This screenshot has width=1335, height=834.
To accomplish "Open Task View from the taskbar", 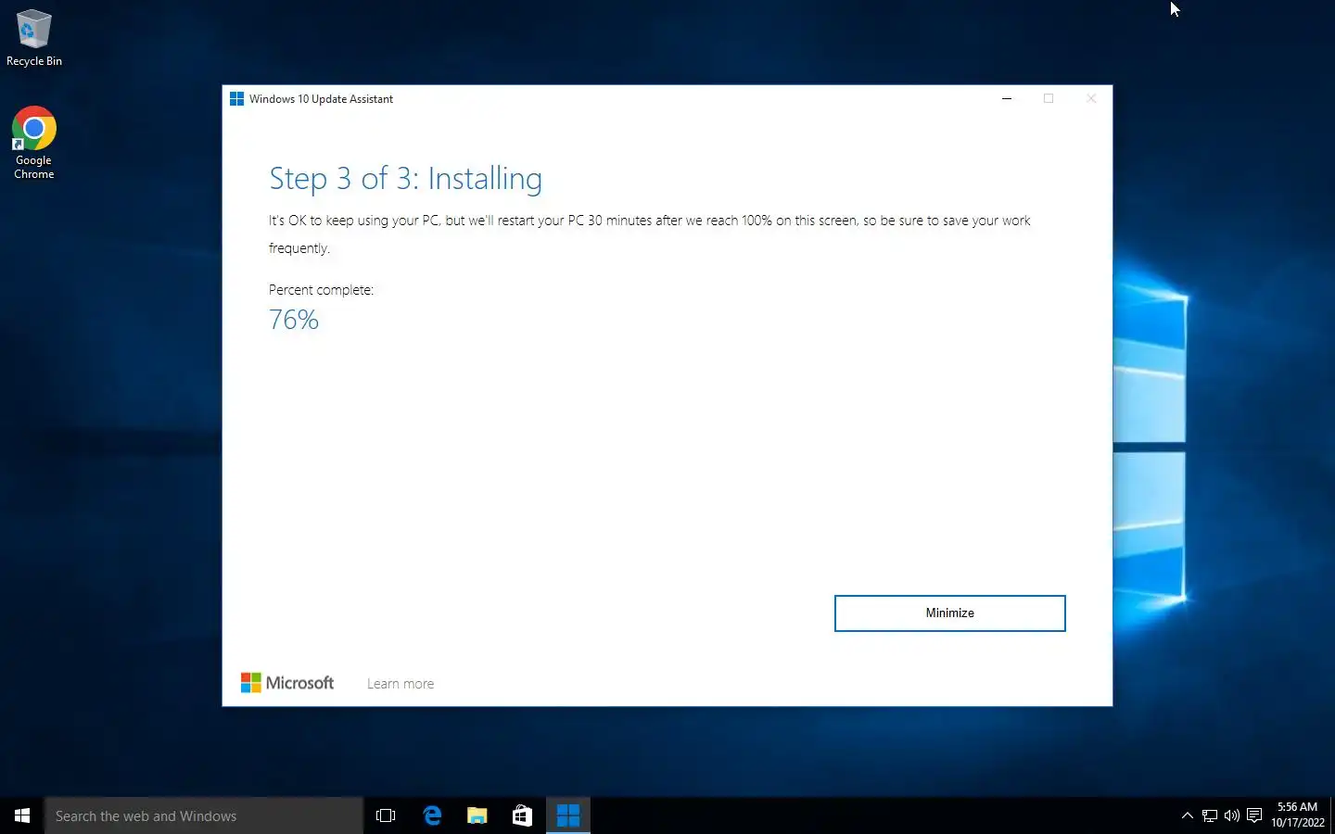I will 386,815.
